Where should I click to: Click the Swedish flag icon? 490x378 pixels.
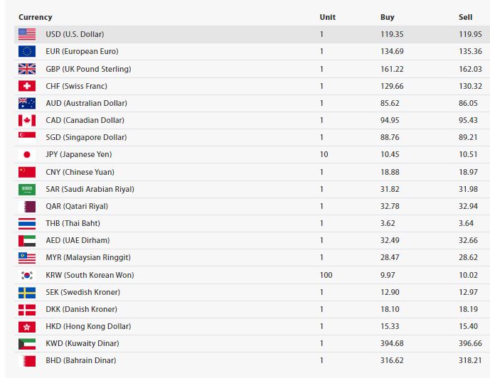27,293
